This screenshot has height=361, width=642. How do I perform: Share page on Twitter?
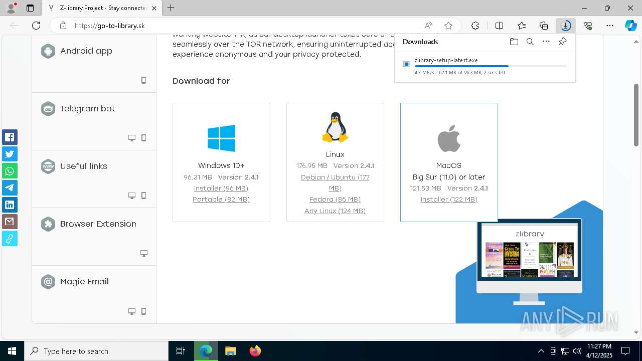coord(10,154)
